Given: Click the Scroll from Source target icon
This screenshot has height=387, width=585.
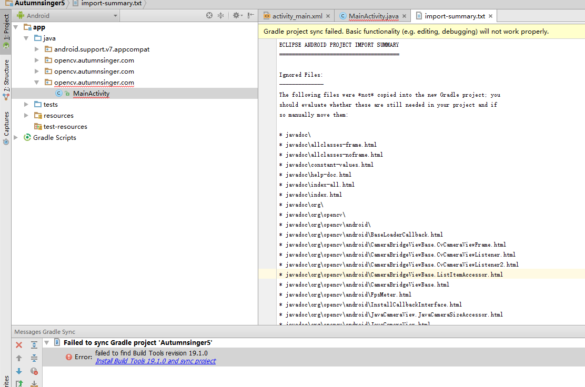Looking at the screenshot, I should click(x=209, y=16).
